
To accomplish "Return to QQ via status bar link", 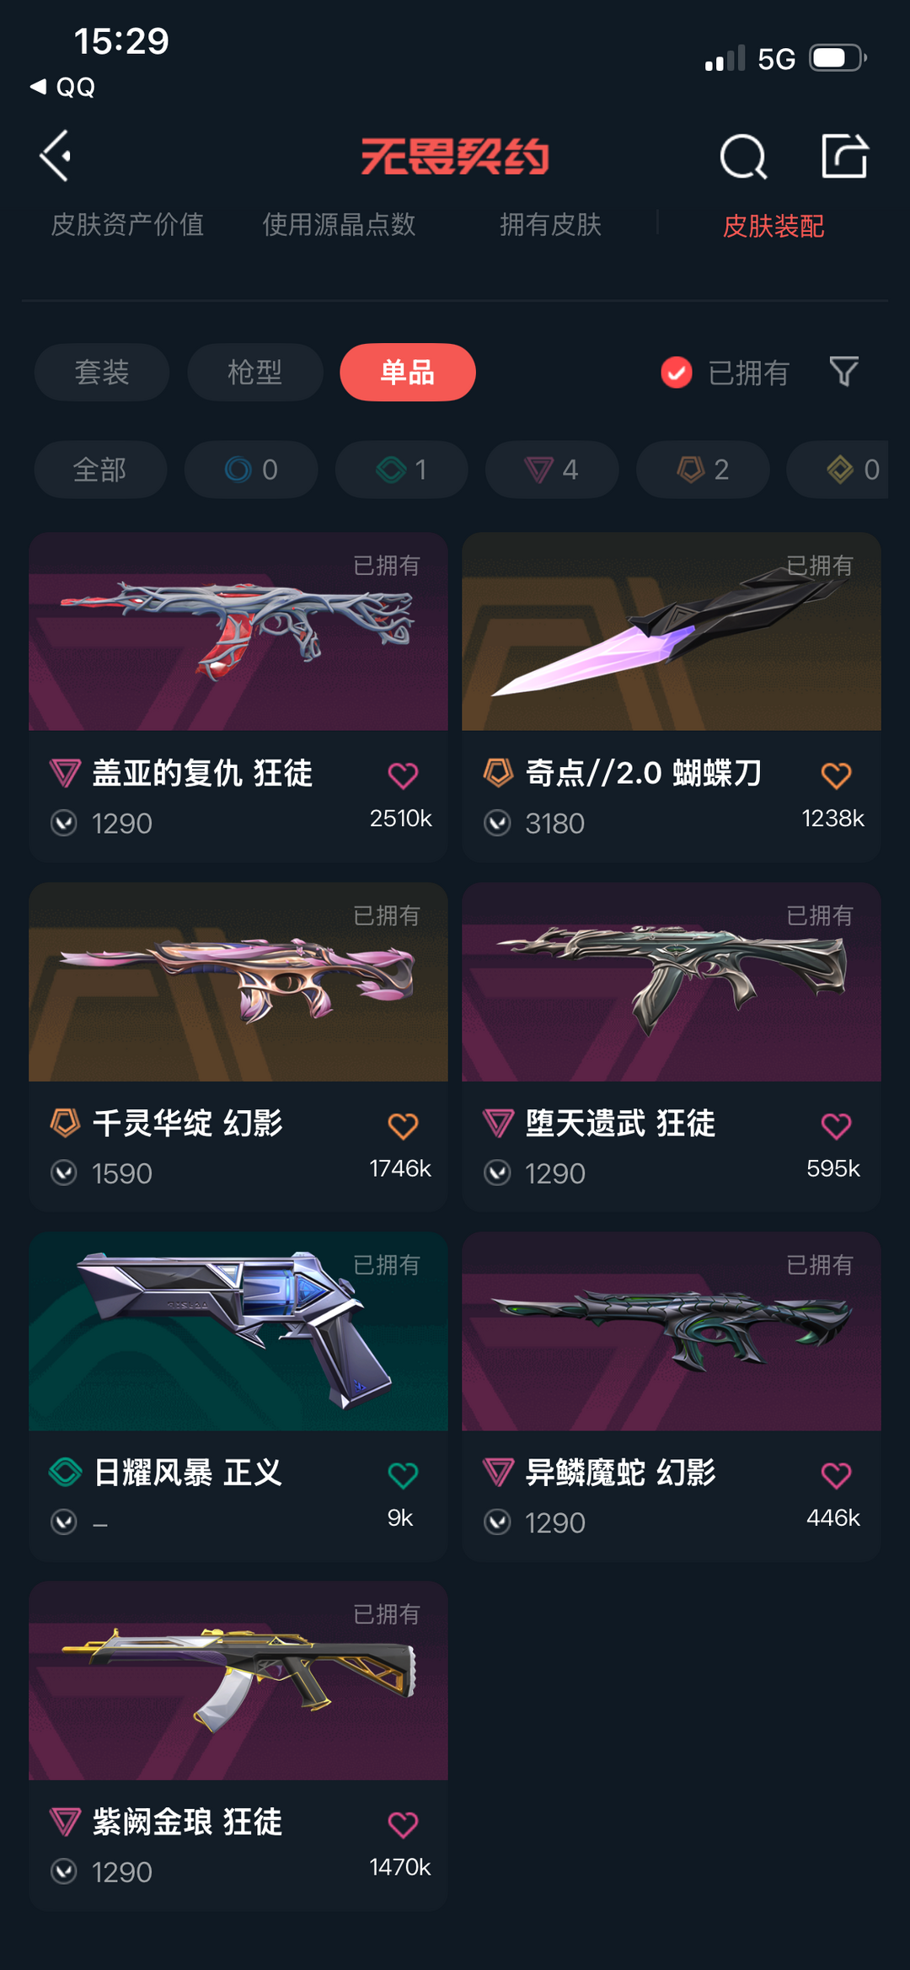I will (x=63, y=87).
